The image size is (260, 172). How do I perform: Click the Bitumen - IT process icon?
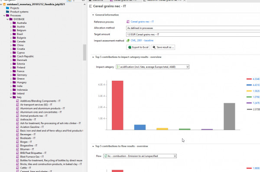[17, 150]
